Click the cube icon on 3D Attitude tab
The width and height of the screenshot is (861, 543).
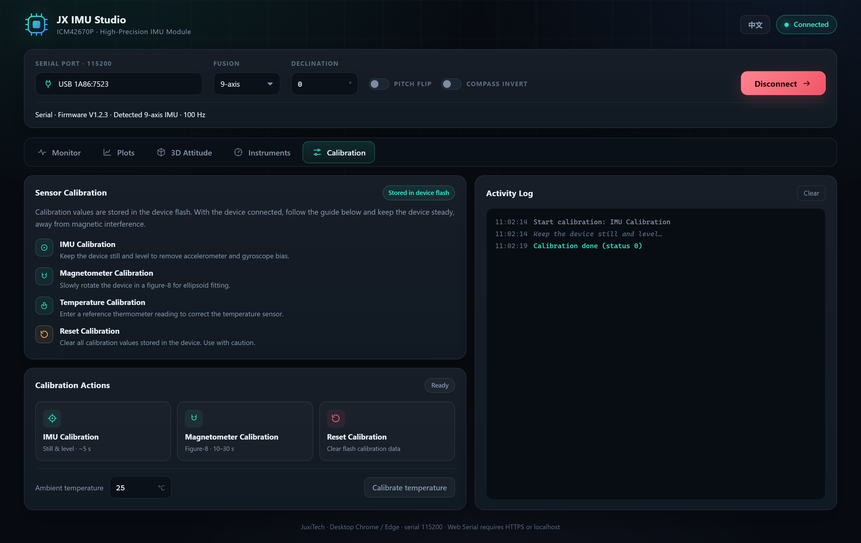tap(161, 152)
